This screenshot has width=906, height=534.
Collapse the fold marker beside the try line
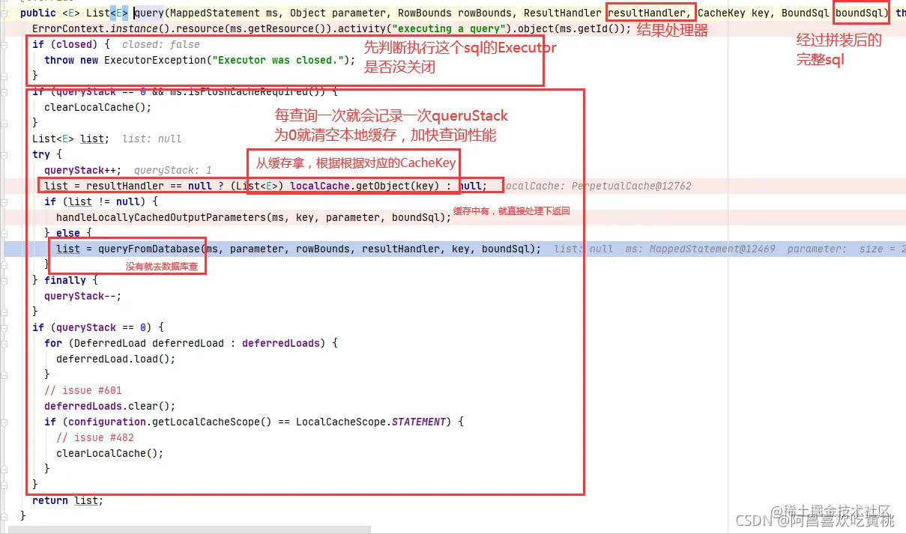5,154
